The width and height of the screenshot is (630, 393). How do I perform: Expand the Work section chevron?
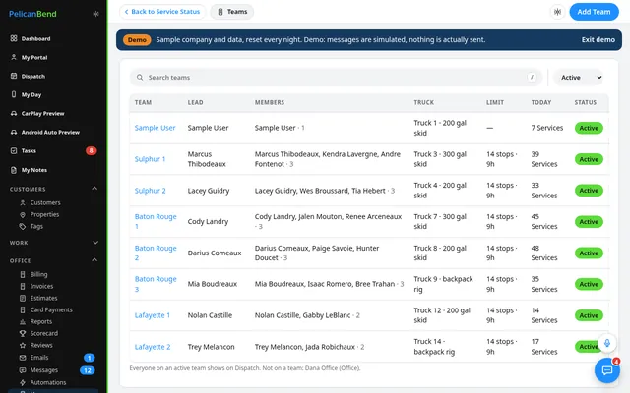95,243
